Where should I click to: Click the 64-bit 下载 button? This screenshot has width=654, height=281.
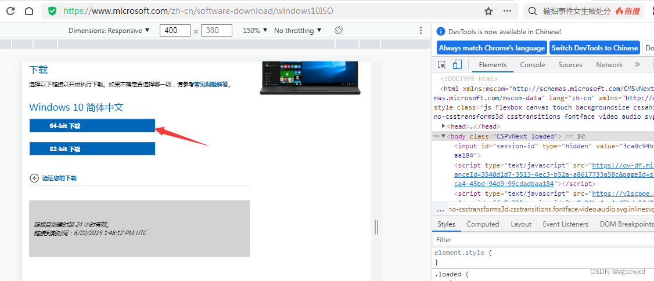pos(92,125)
